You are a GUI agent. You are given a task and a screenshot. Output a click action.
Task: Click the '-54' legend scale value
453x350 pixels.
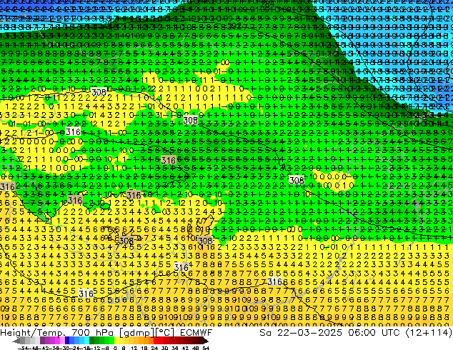pos(23,349)
